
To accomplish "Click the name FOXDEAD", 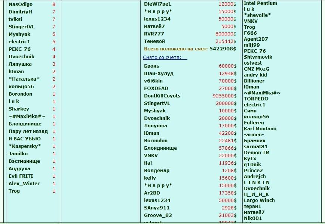I will pyautogui.click(x=156, y=88).
